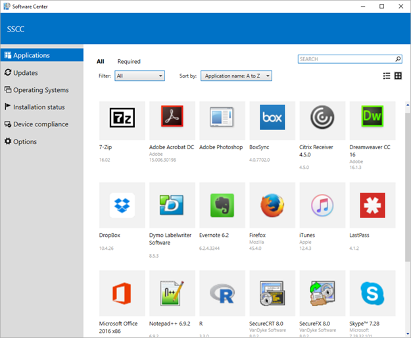The image size is (411, 338).
Task: Click the DropBox name text
Action: pyautogui.click(x=110, y=235)
